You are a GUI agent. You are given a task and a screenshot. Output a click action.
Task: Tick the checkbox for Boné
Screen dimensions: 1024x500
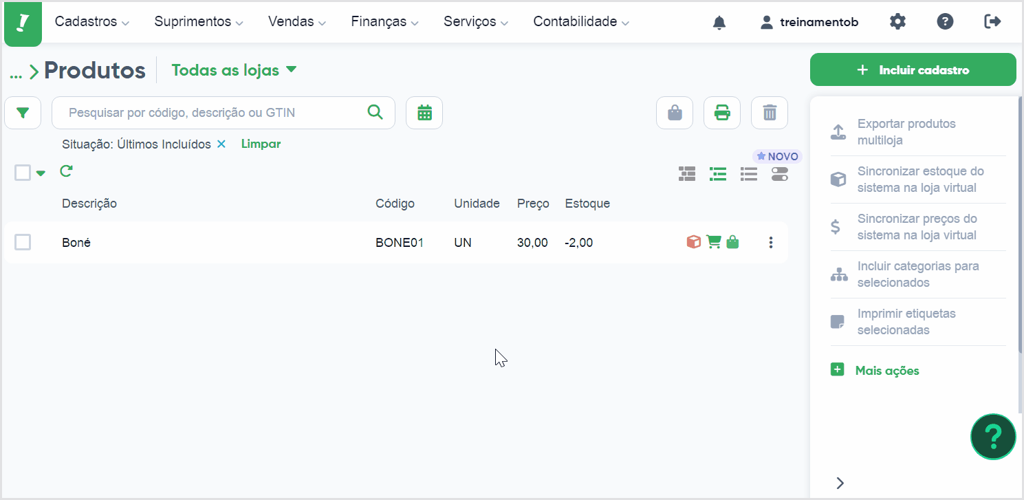[x=23, y=242]
